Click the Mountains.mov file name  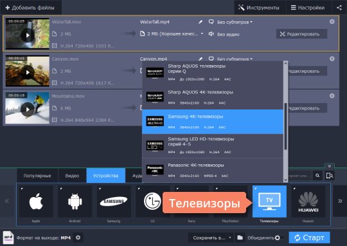coord(68,96)
